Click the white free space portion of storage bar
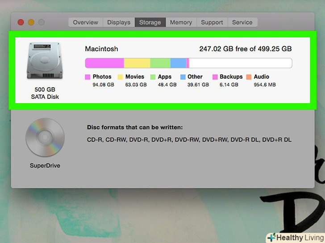 (x=241, y=63)
